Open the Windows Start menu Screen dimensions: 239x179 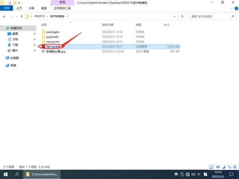click(5, 174)
